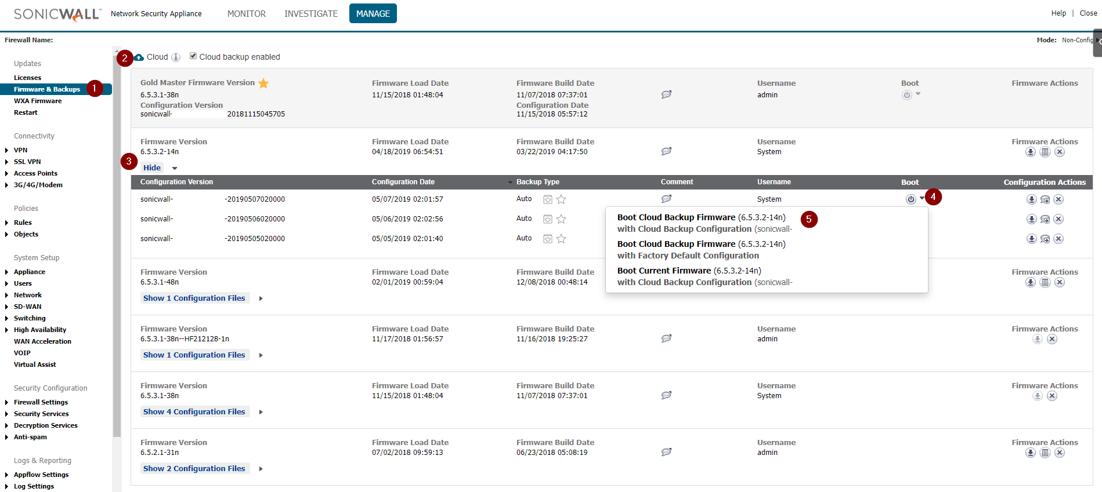Click boot power icon for 20190507020000 config
This screenshot has width=1102, height=492.
pyautogui.click(x=911, y=199)
